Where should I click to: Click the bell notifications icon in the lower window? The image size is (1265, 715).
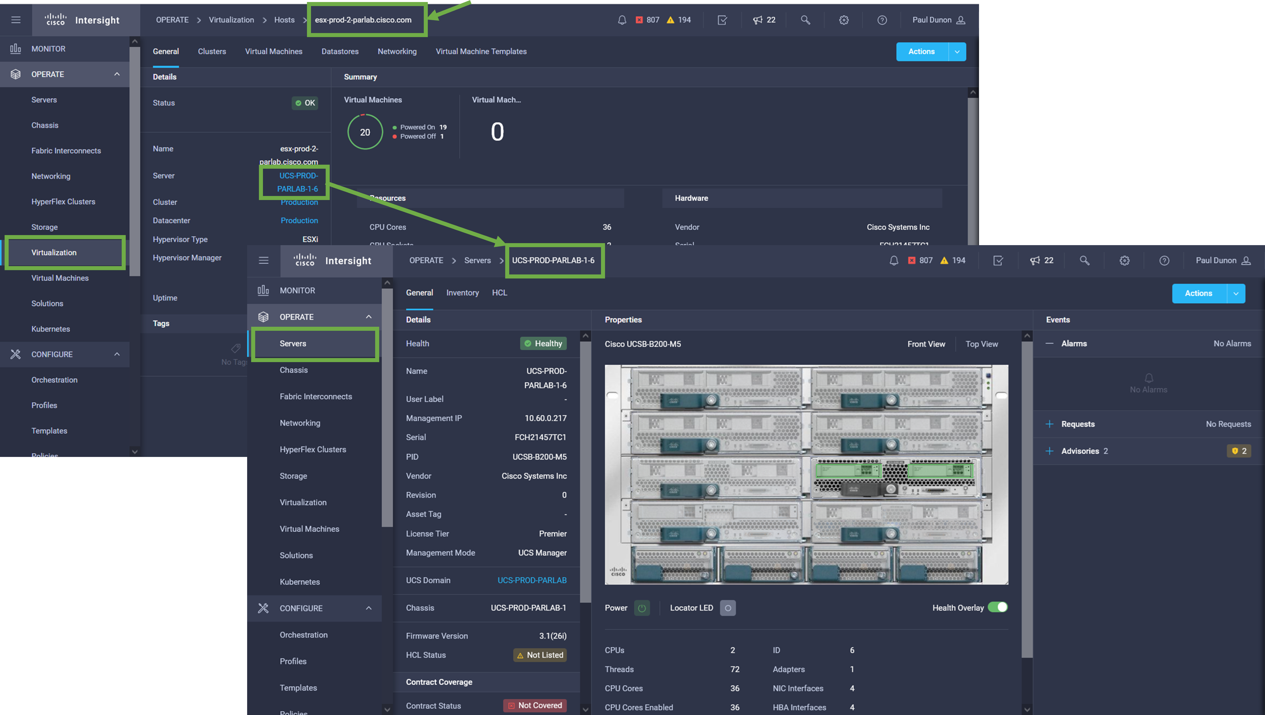[x=894, y=261]
